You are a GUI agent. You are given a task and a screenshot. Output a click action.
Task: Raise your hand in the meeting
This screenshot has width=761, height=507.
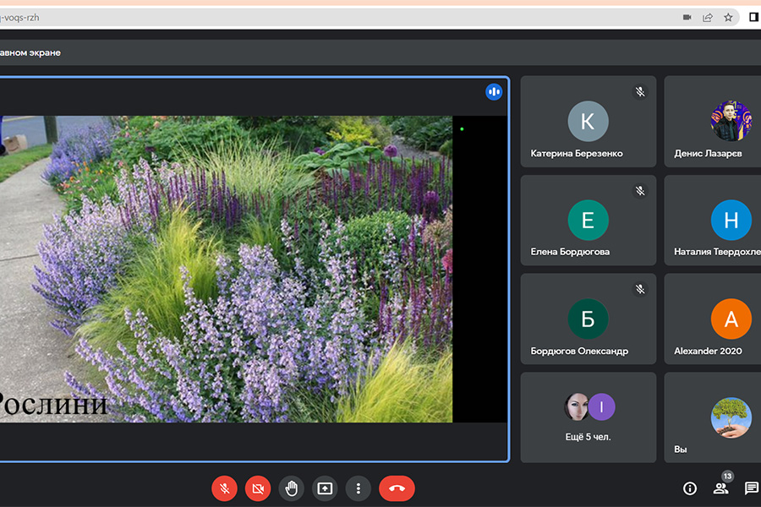pyautogui.click(x=291, y=488)
